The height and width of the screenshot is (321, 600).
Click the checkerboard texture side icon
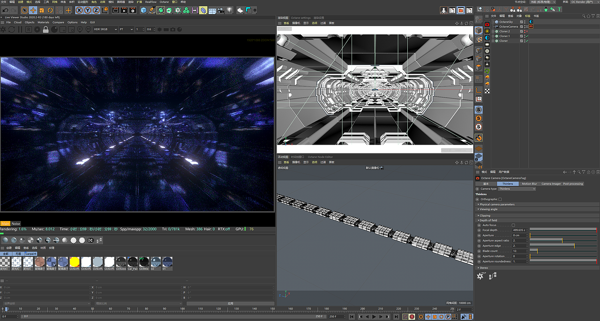tap(487, 91)
